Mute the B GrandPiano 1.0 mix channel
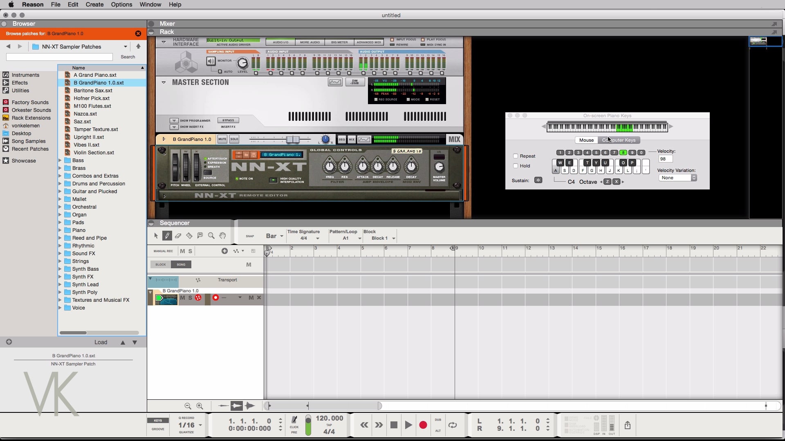Viewport: 785px width, 441px height. click(222, 139)
